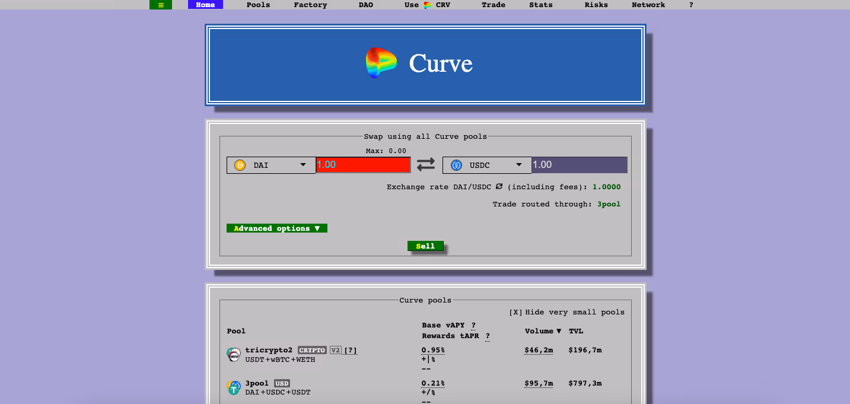Screen dimensions: 850x404
Task: Click the Sell button
Action: point(425,246)
